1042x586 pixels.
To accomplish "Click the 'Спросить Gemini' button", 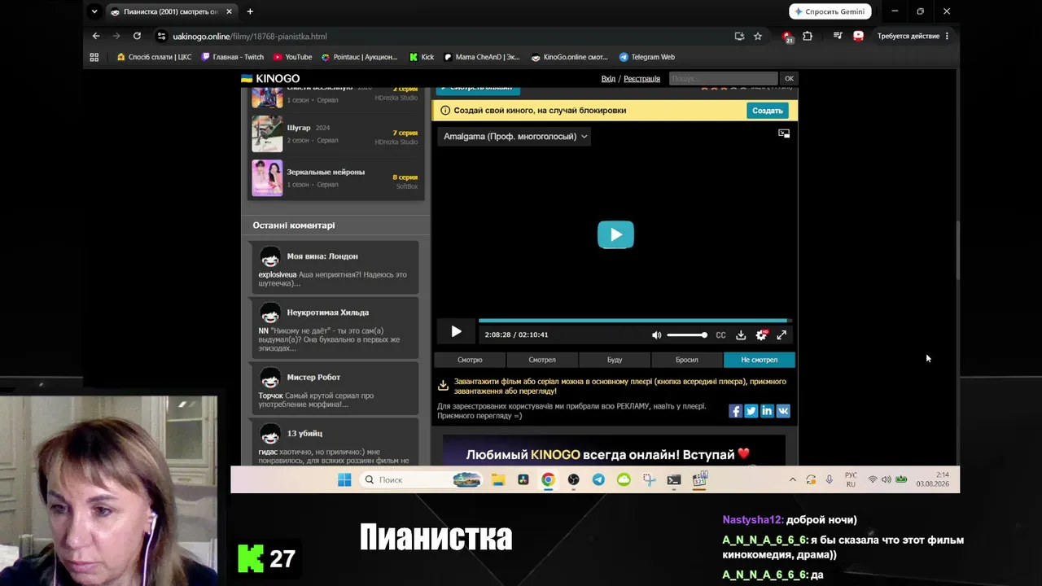I will pyautogui.click(x=830, y=11).
